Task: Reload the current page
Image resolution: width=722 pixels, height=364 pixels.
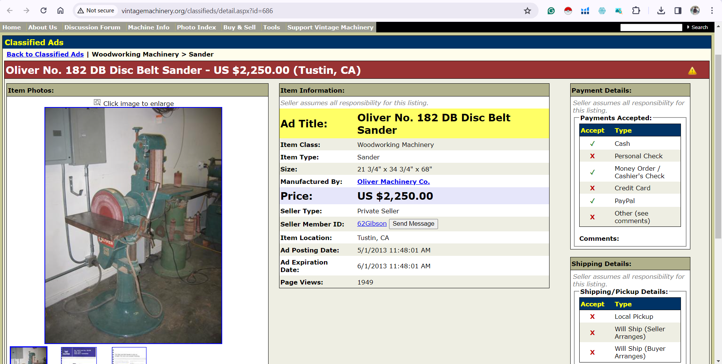Action: point(44,11)
